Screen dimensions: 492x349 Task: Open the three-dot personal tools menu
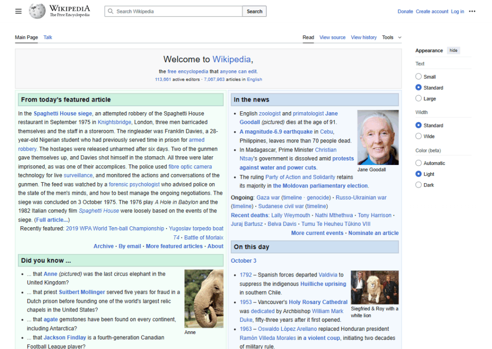pos(472,12)
